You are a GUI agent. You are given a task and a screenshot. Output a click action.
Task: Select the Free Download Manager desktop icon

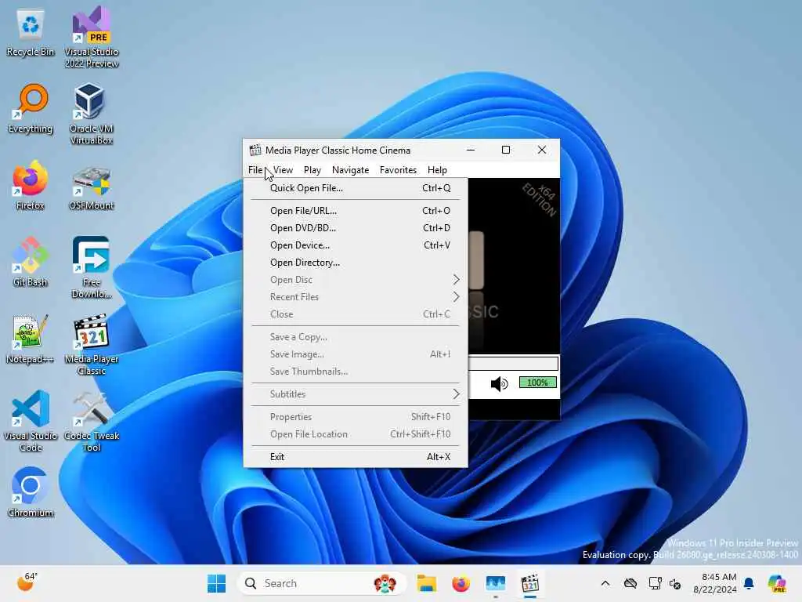91,267
